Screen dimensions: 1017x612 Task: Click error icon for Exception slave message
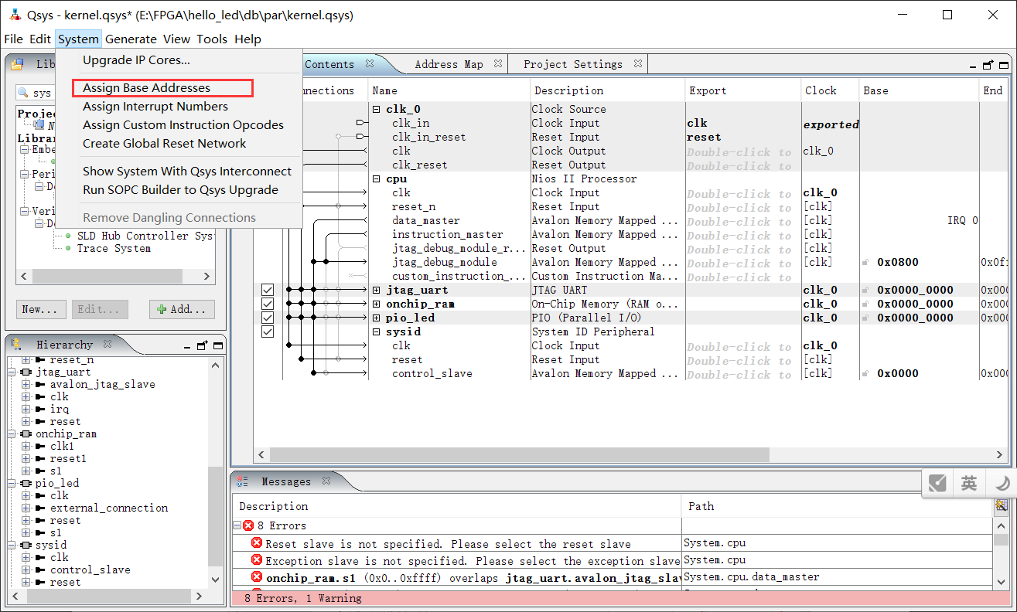click(x=257, y=560)
